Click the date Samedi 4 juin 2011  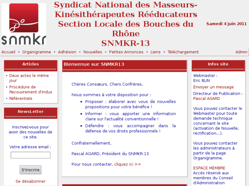pyautogui.click(x=226, y=24)
